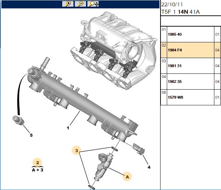Select part number 1981 31 row
This screenshot has height=190, width=221.
pos(190,66)
